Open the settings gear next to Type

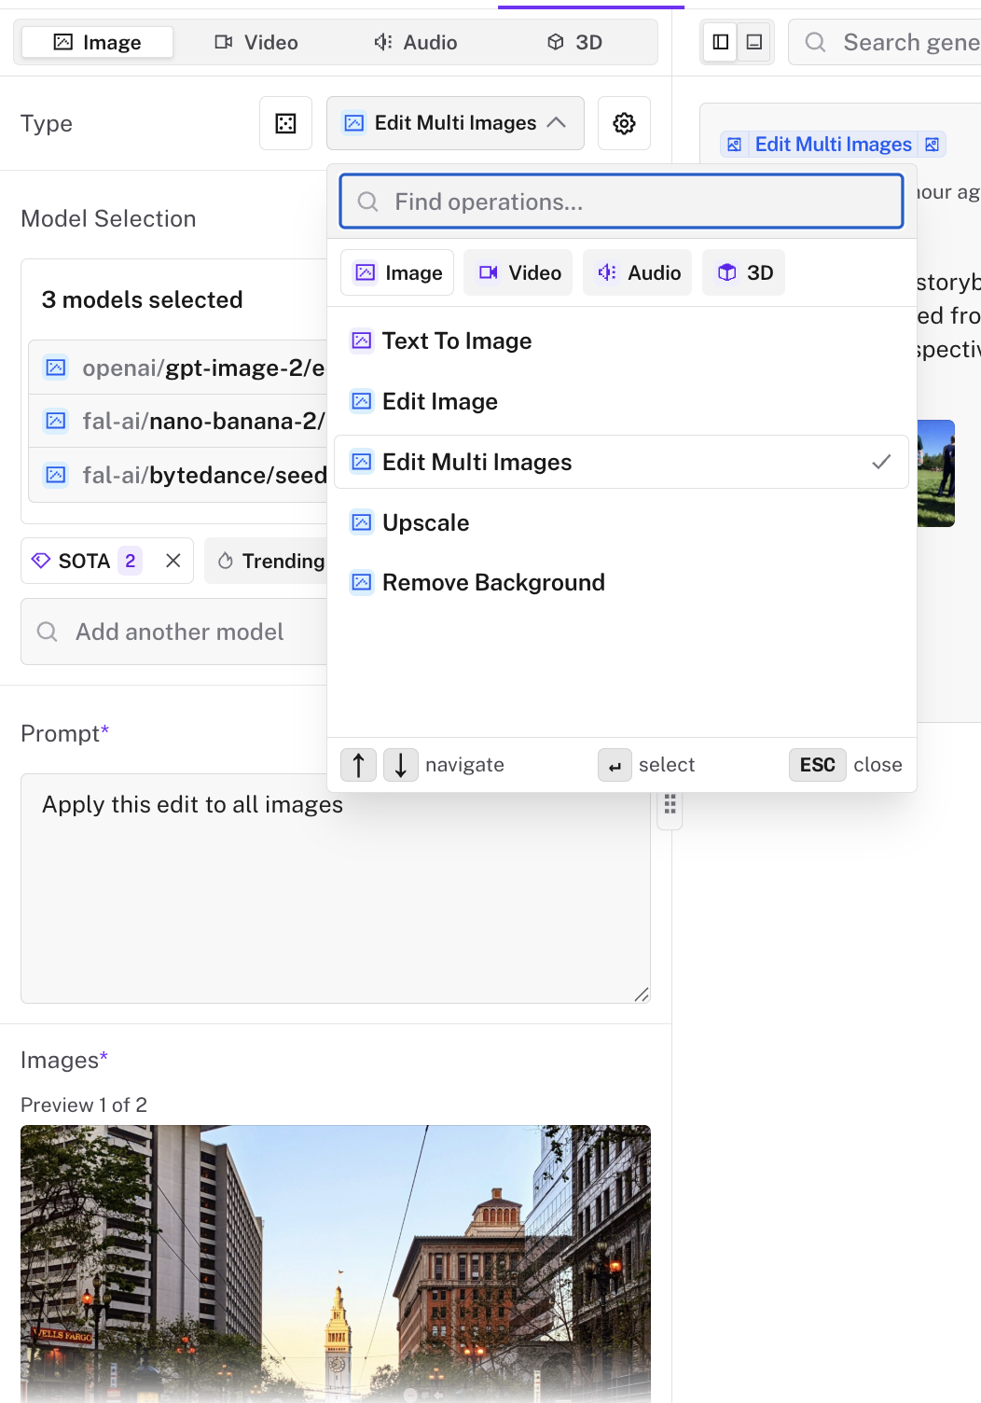click(x=624, y=123)
